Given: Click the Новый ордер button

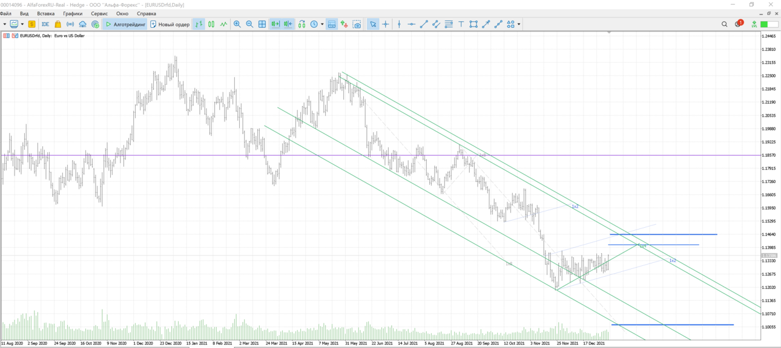Looking at the screenshot, I should (170, 24).
